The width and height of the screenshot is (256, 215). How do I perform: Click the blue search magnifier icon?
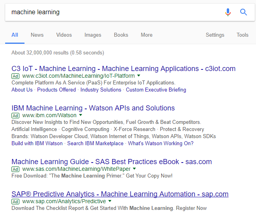[x=243, y=12]
